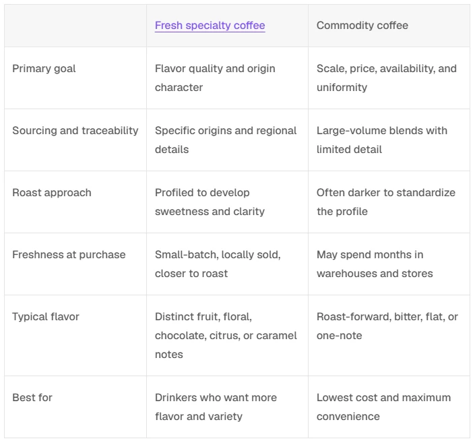Click the Typical flavor row label
475x445 pixels.
pyautogui.click(x=46, y=317)
